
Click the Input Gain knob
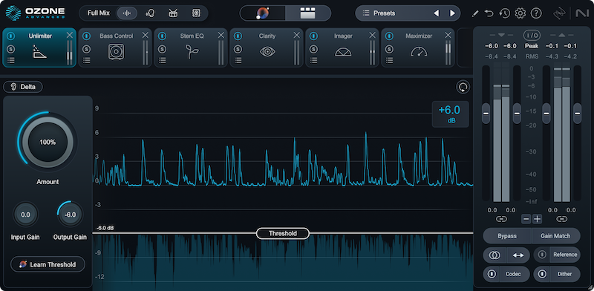pos(25,215)
